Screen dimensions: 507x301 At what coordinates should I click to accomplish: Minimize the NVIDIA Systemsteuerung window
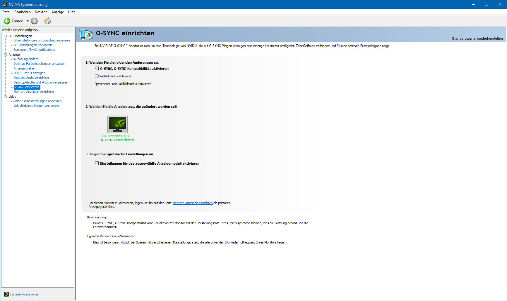473,4
